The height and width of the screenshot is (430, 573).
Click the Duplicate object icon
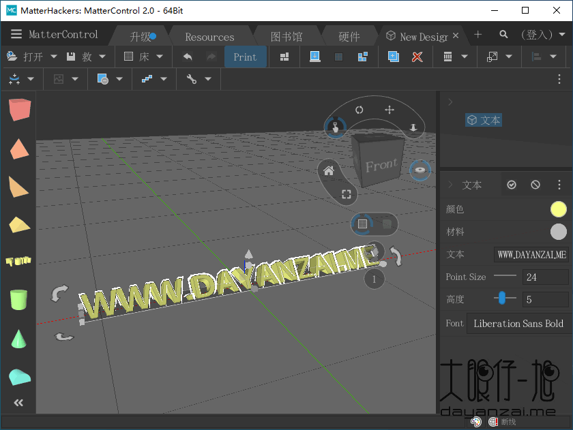(393, 57)
